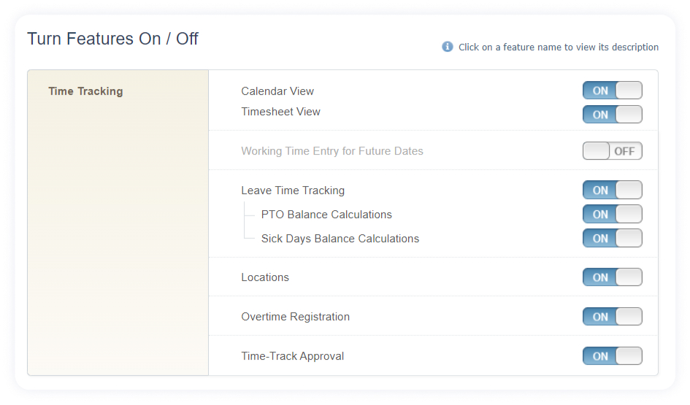This screenshot has height=405, width=690.
Task: Click the Locations feature name
Action: (265, 277)
